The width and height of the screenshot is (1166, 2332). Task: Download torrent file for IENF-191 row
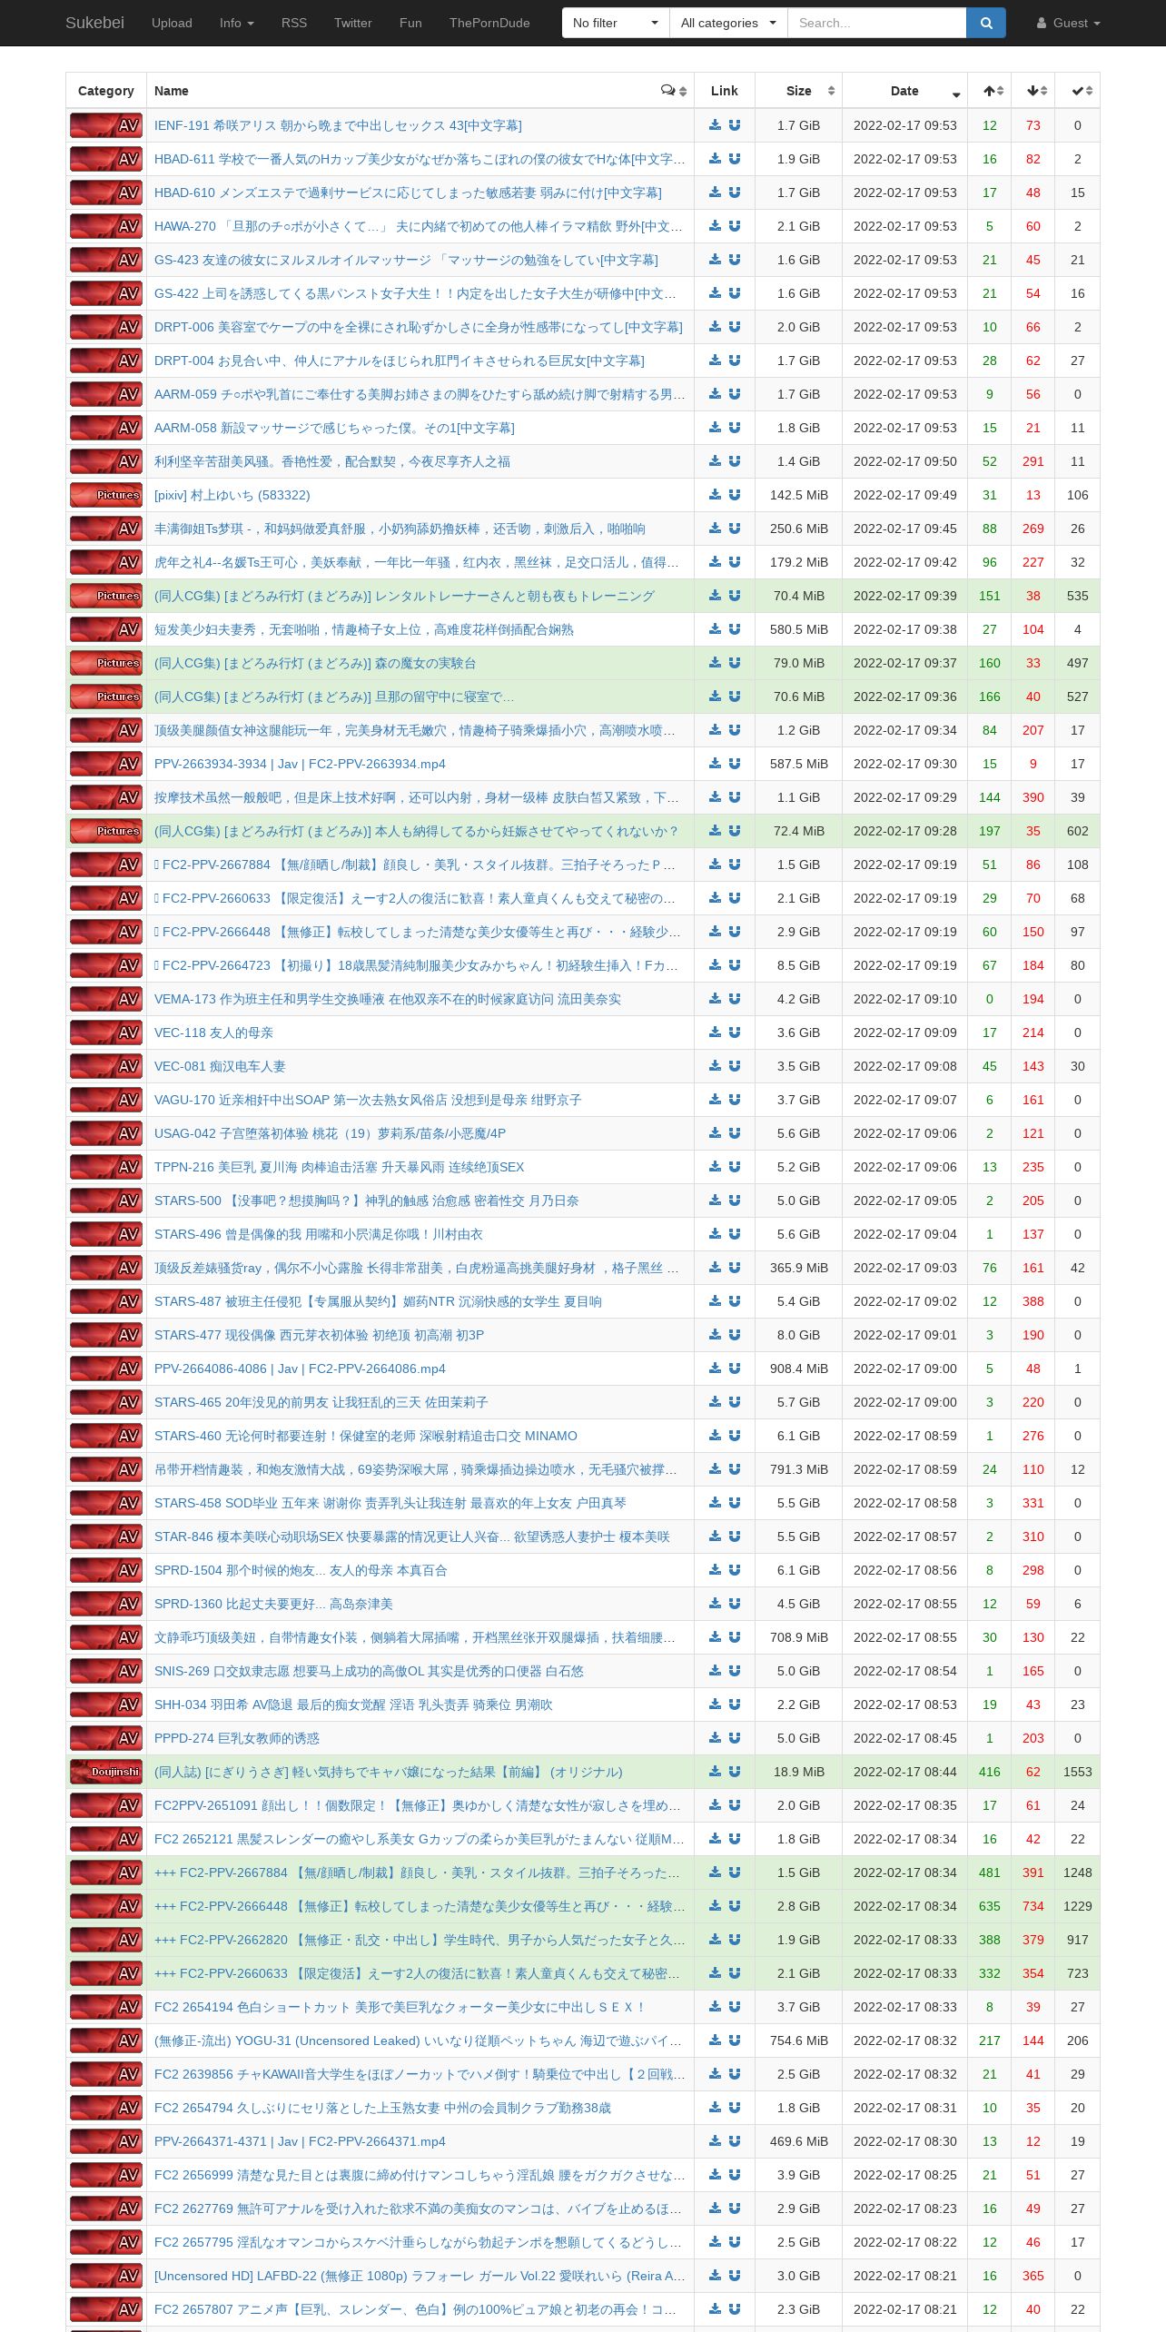point(716,125)
